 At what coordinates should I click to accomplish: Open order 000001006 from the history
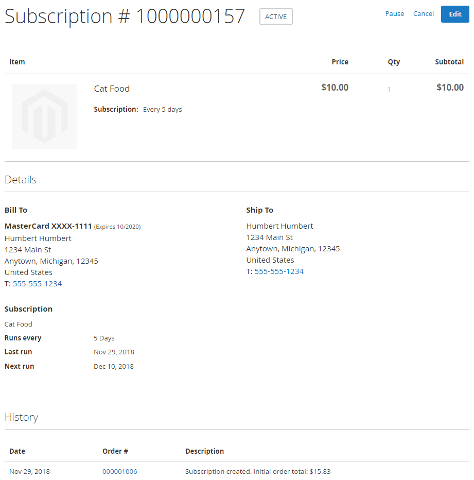pos(119,471)
